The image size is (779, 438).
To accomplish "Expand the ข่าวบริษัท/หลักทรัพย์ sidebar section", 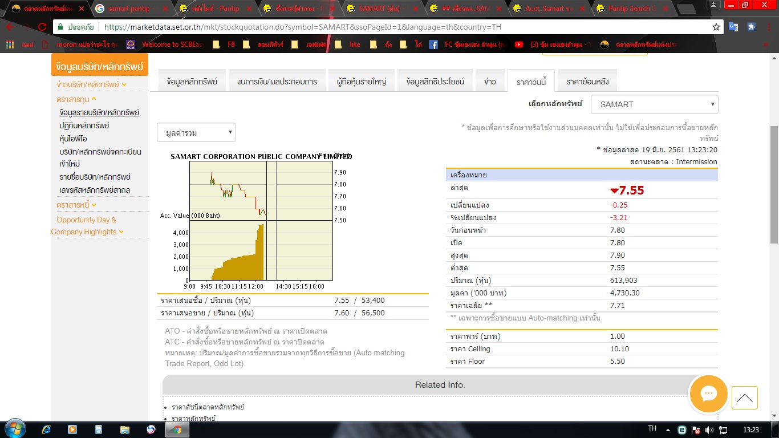I will coord(91,84).
